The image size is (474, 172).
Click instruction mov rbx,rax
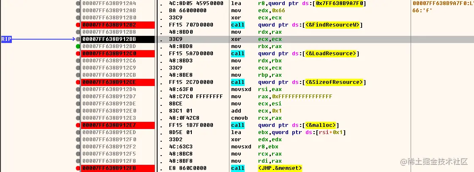click(256, 46)
